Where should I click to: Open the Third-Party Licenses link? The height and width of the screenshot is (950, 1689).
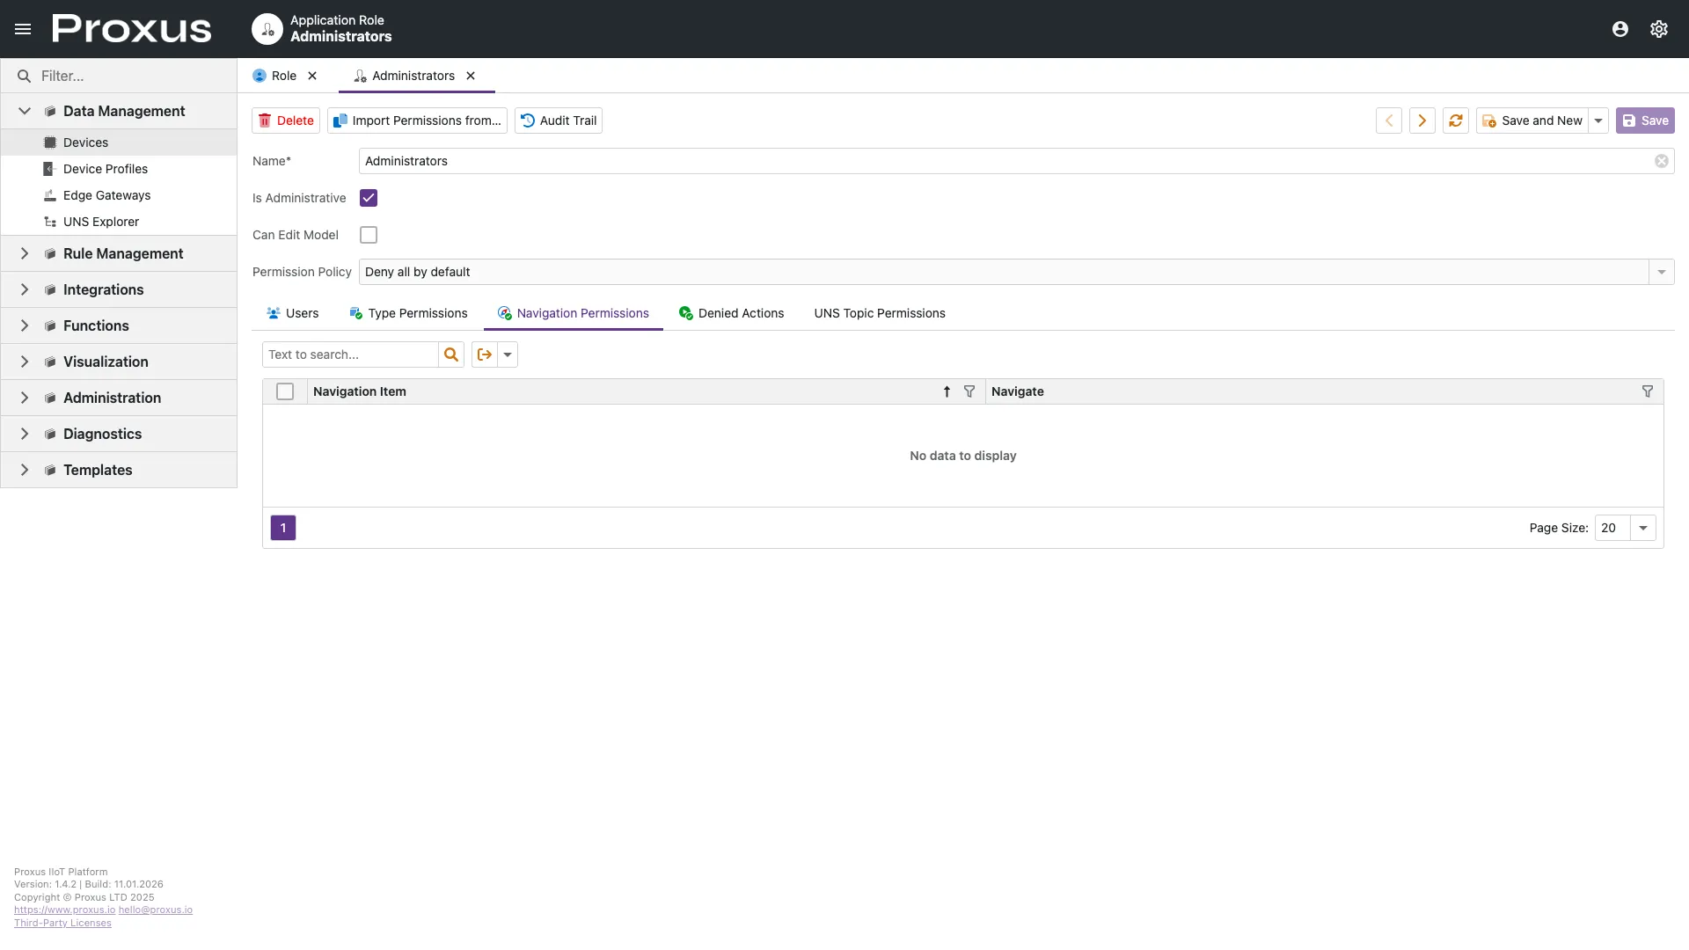tap(62, 923)
